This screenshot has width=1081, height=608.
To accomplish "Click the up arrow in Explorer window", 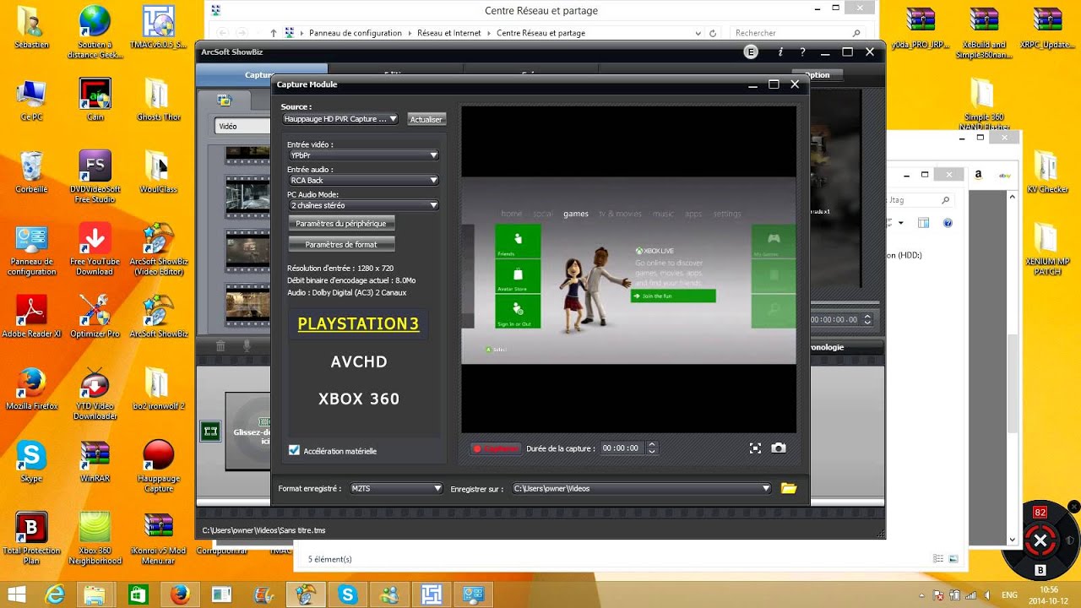I will pyautogui.click(x=274, y=33).
